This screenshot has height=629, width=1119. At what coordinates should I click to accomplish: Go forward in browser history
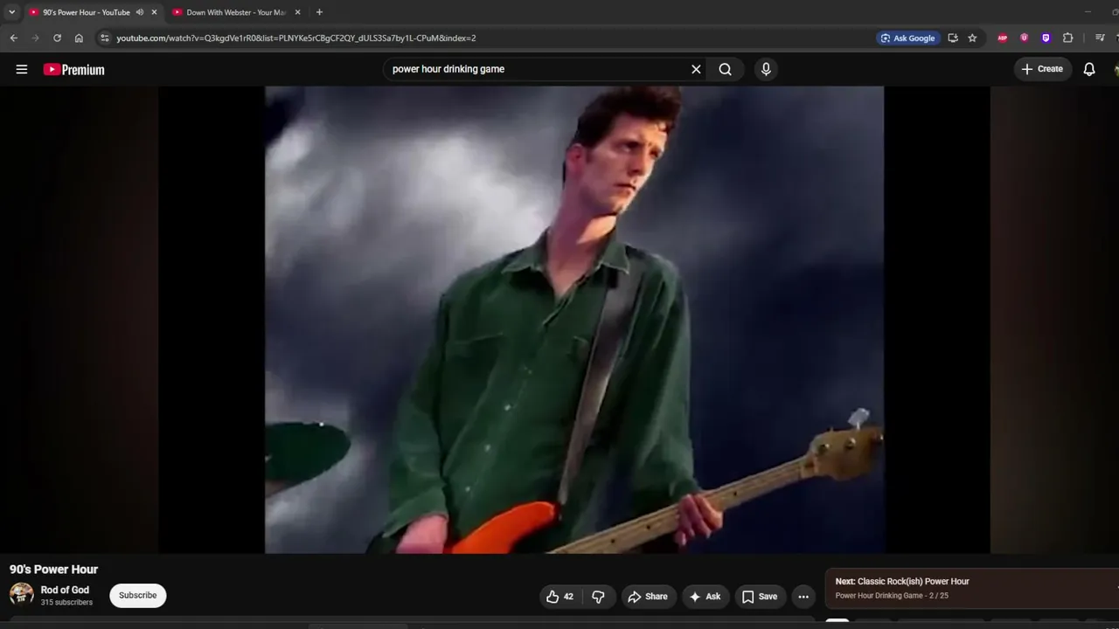tap(36, 38)
